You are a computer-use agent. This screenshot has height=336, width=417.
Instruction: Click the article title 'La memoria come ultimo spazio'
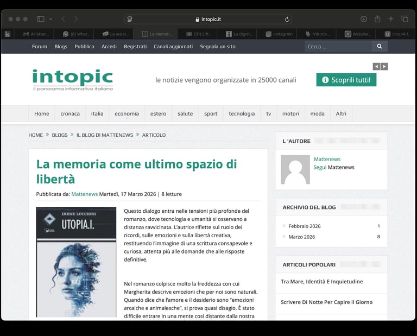[x=136, y=172]
